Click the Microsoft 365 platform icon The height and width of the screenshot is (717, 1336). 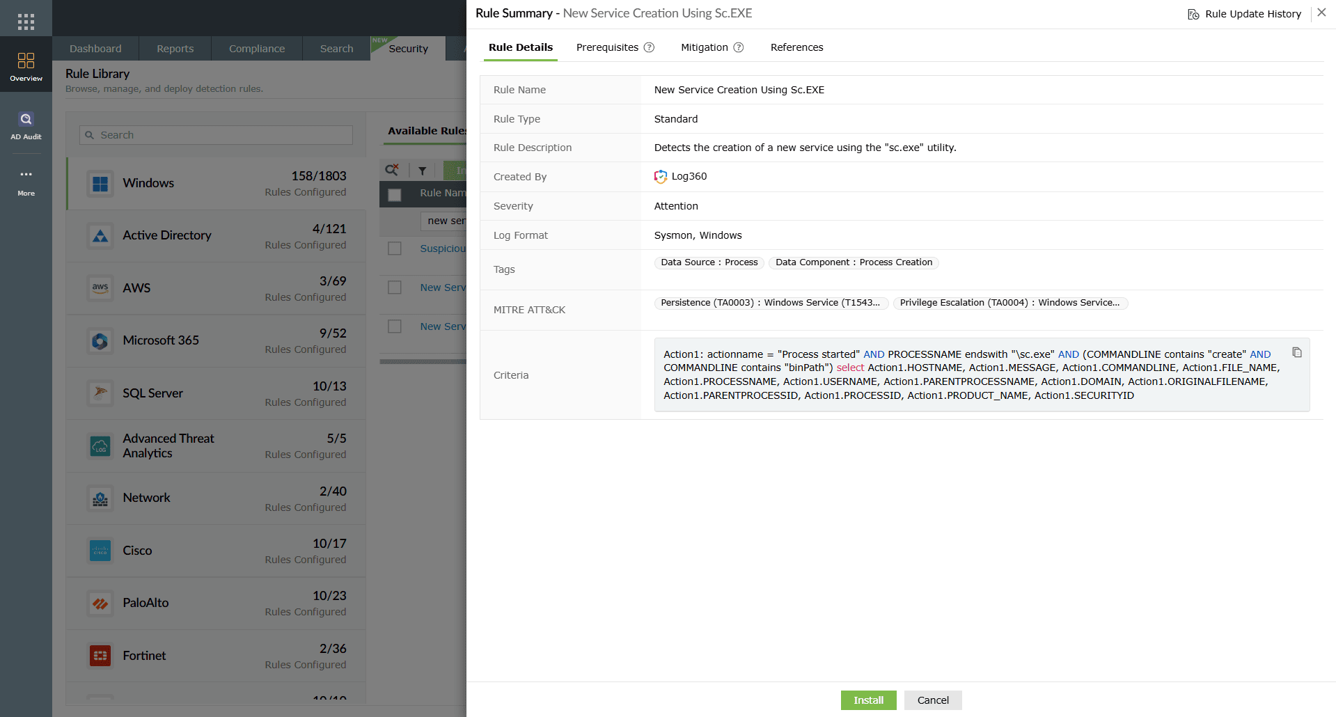tap(100, 341)
